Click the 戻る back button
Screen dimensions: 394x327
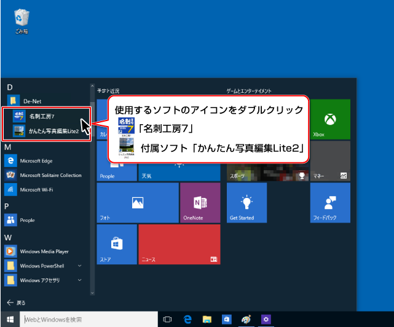[x=16, y=302]
